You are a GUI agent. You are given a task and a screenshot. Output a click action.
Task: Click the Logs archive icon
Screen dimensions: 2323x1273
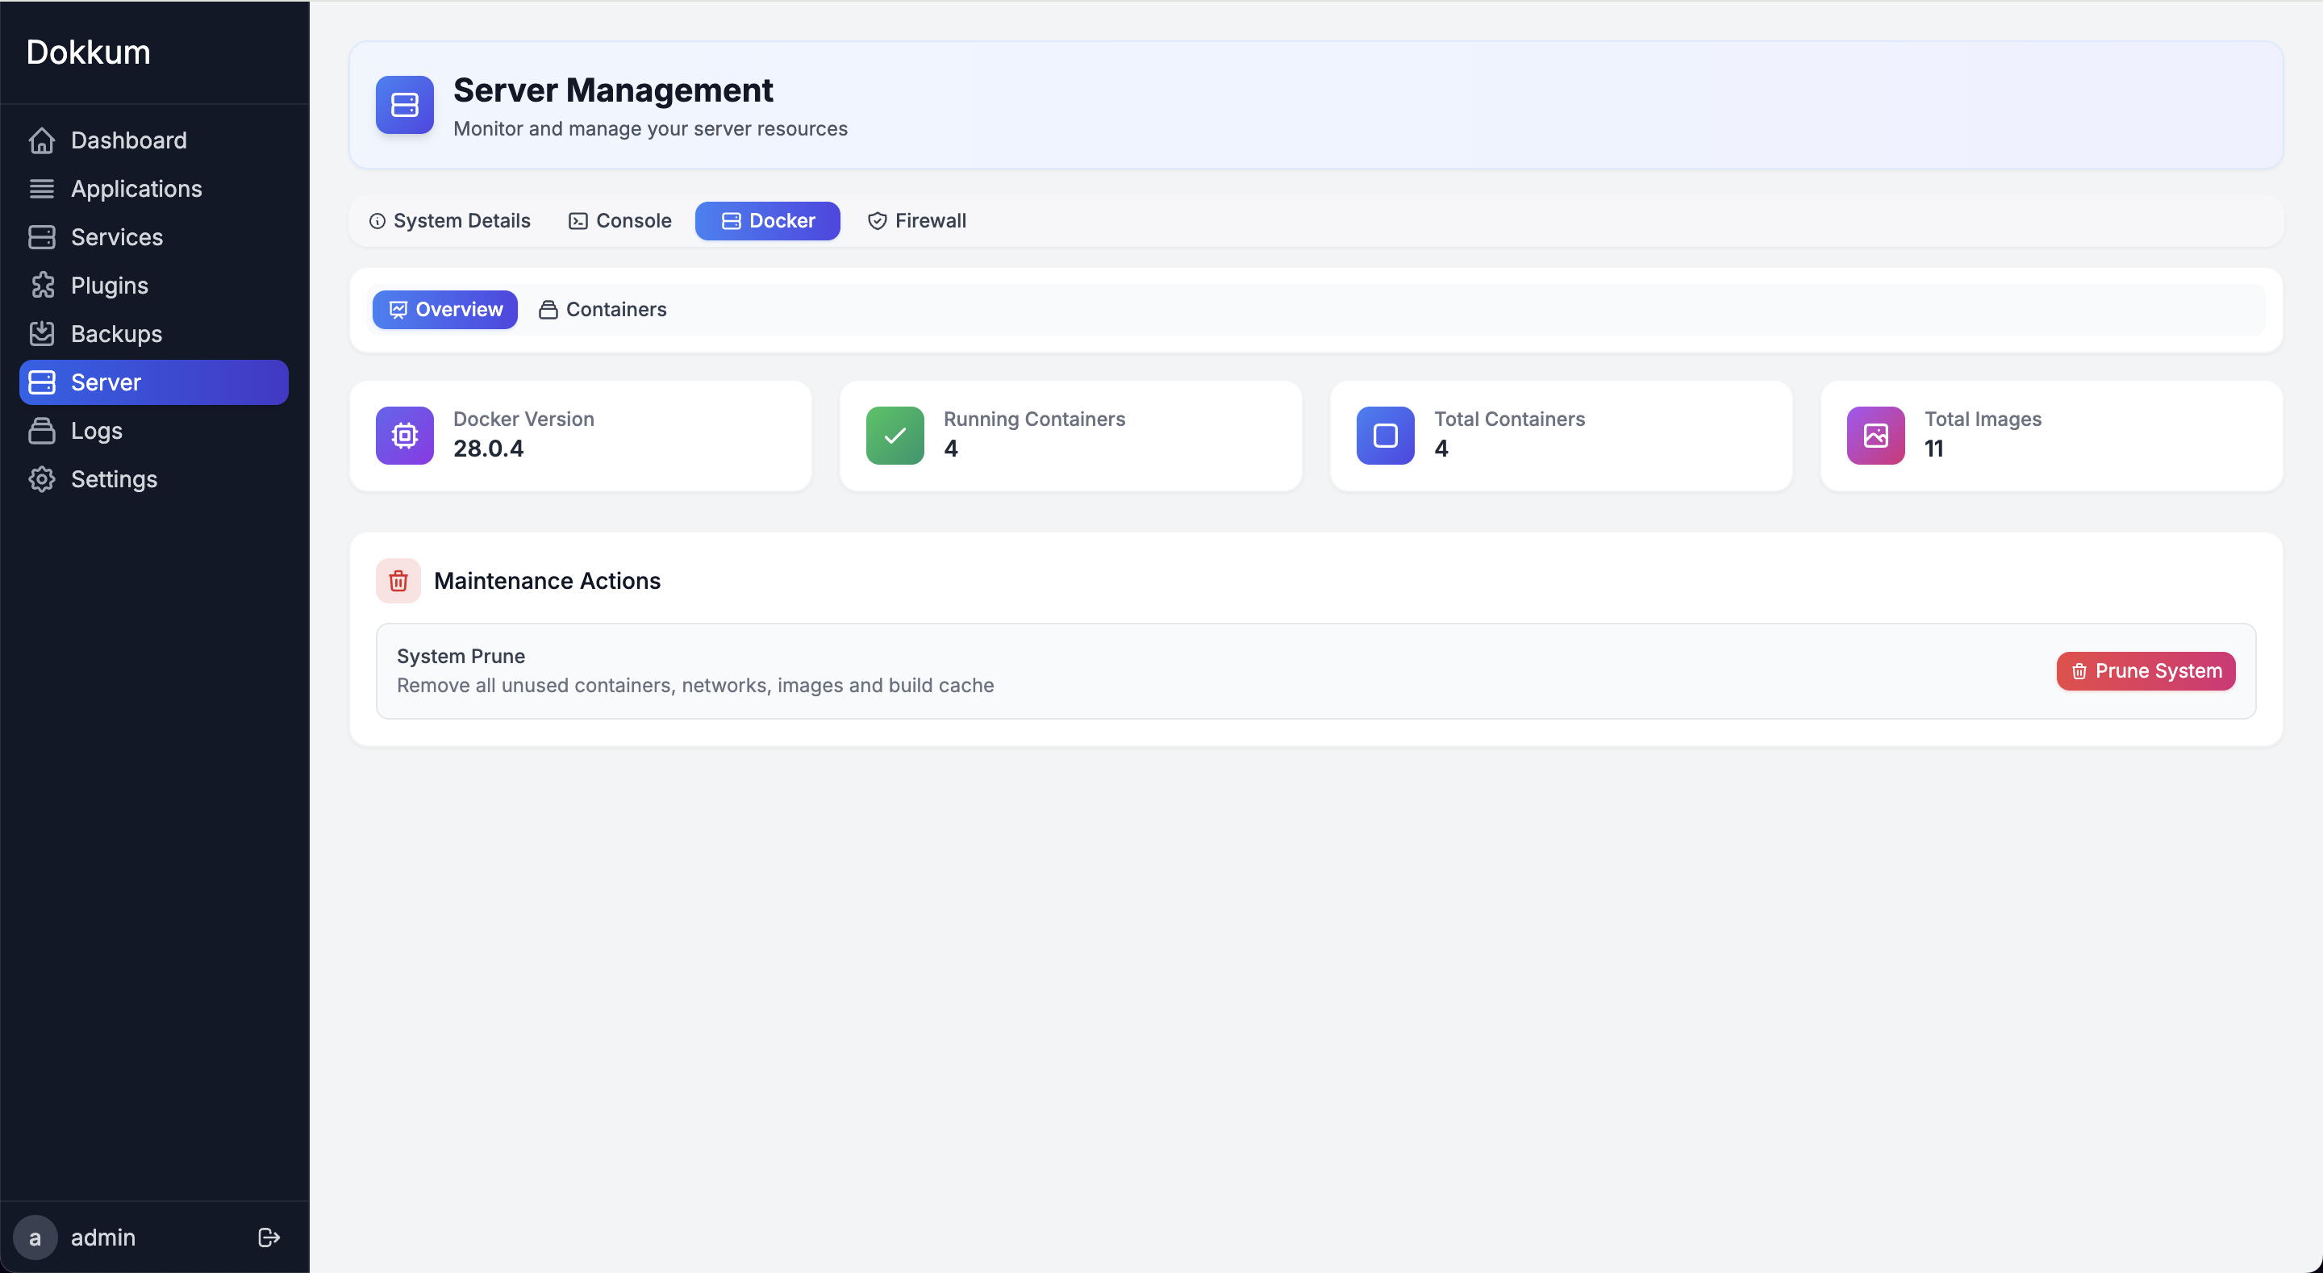tap(43, 430)
